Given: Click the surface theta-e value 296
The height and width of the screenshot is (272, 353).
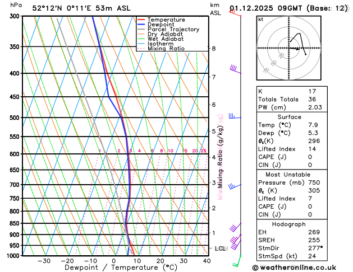Looking at the screenshot, I should coord(314,141).
